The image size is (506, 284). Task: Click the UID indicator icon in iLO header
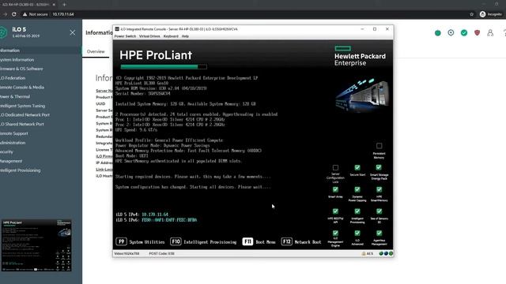tap(451, 32)
